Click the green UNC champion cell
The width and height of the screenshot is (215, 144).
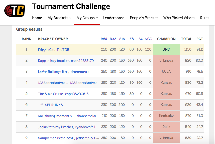(x=166, y=49)
